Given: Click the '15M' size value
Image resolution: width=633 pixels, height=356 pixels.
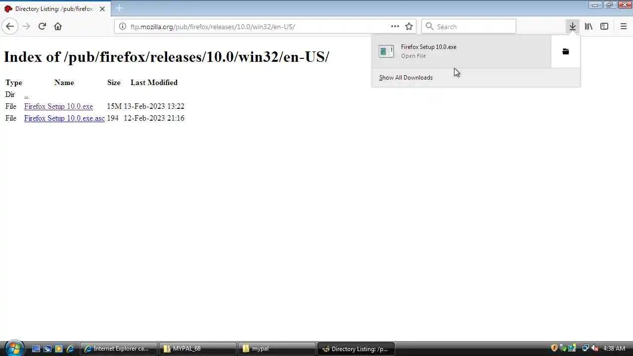Looking at the screenshot, I should click(114, 106).
